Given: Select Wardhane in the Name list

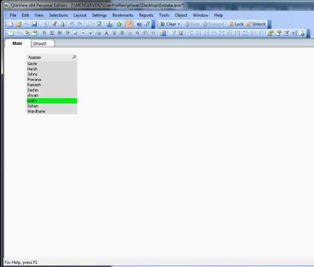Looking at the screenshot, I should (52, 111).
